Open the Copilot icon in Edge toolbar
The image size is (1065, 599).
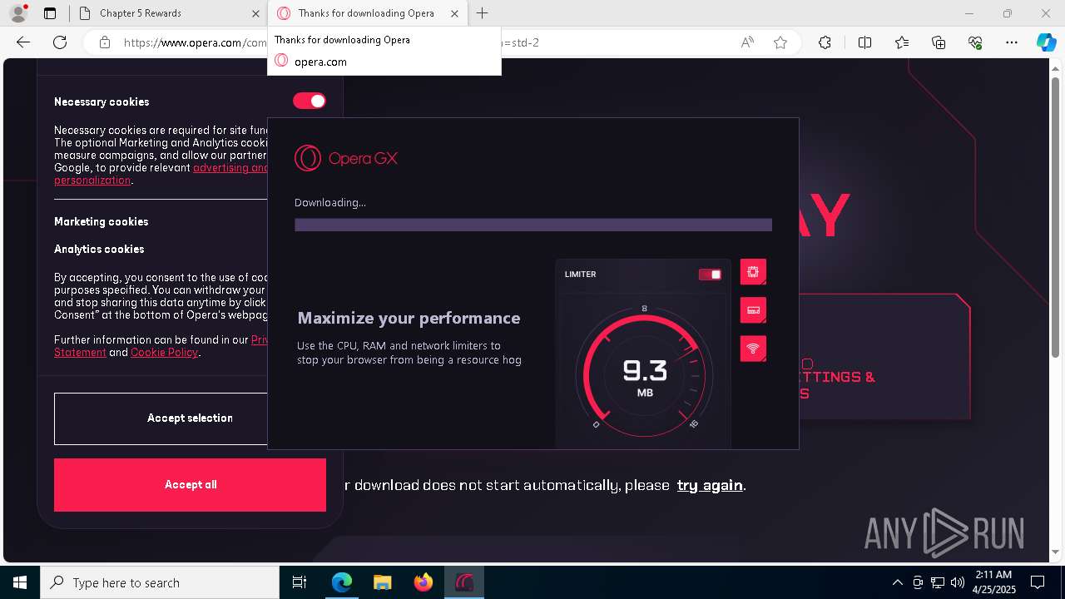(1046, 42)
